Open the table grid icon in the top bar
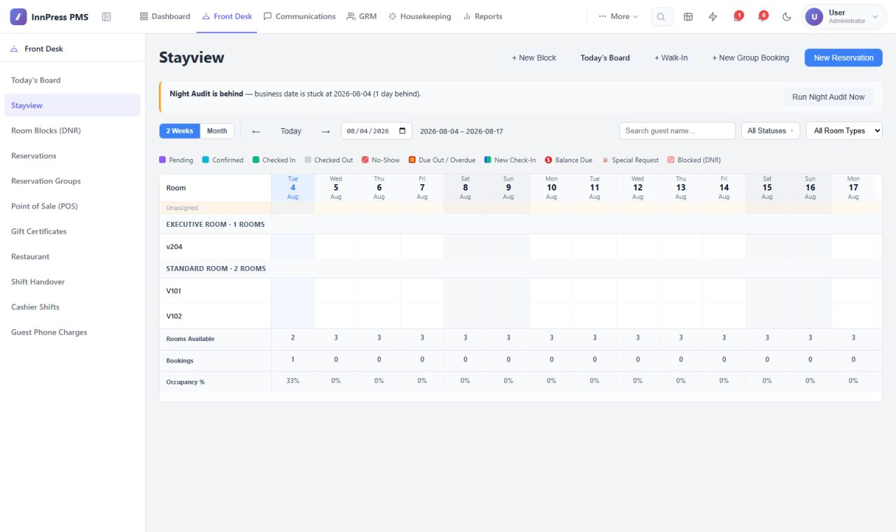This screenshot has height=532, width=896. [x=688, y=17]
